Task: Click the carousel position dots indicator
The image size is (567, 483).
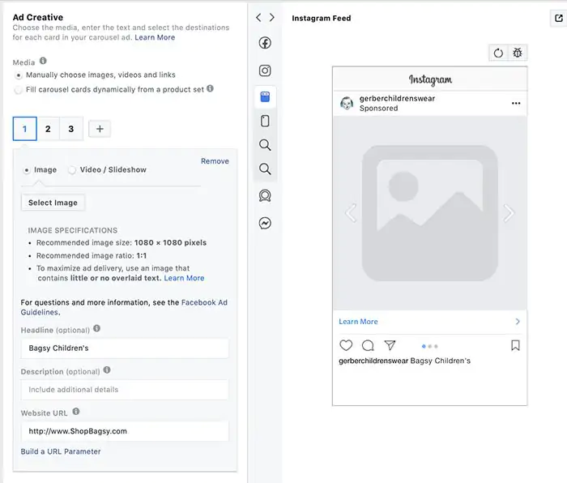Action: tap(429, 346)
